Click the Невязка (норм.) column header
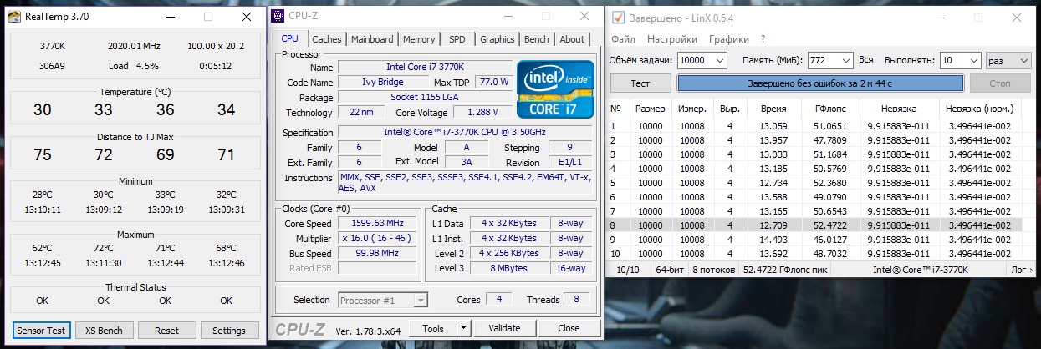The height and width of the screenshot is (349, 1041). click(x=979, y=109)
